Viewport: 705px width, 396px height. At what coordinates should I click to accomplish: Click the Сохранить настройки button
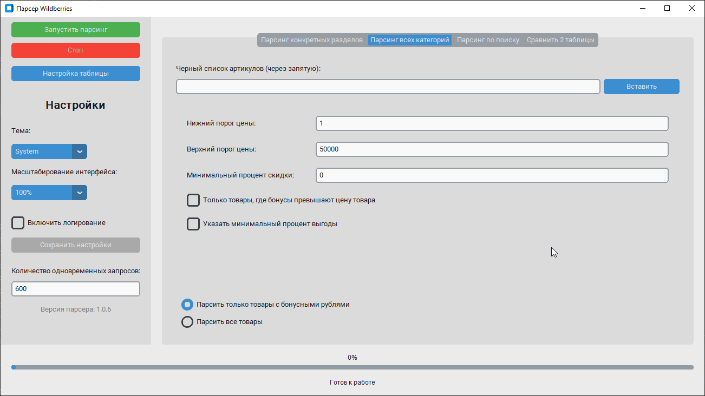[76, 245]
